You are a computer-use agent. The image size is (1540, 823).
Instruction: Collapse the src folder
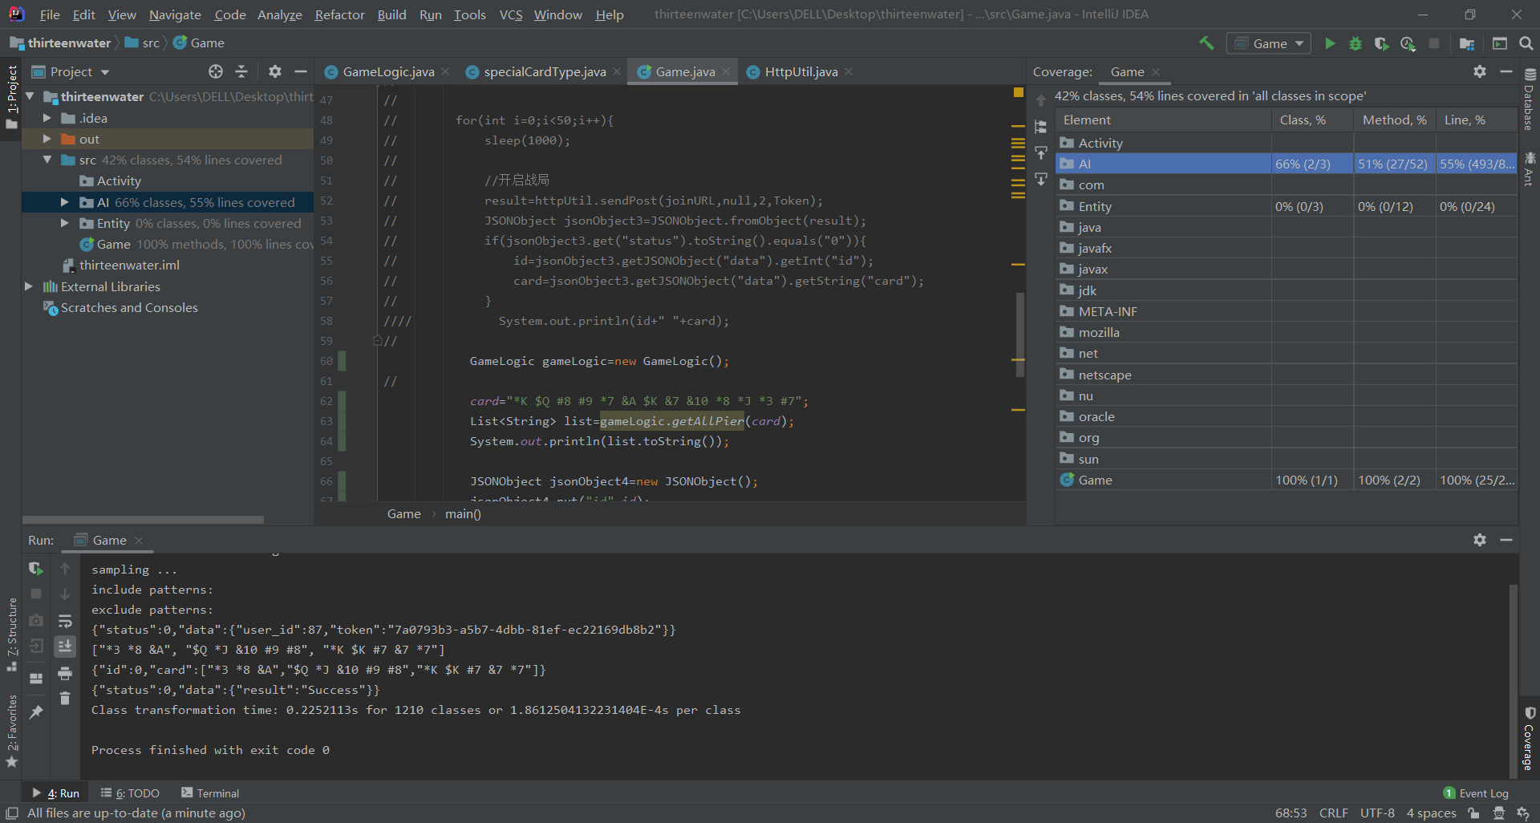pyautogui.click(x=47, y=160)
